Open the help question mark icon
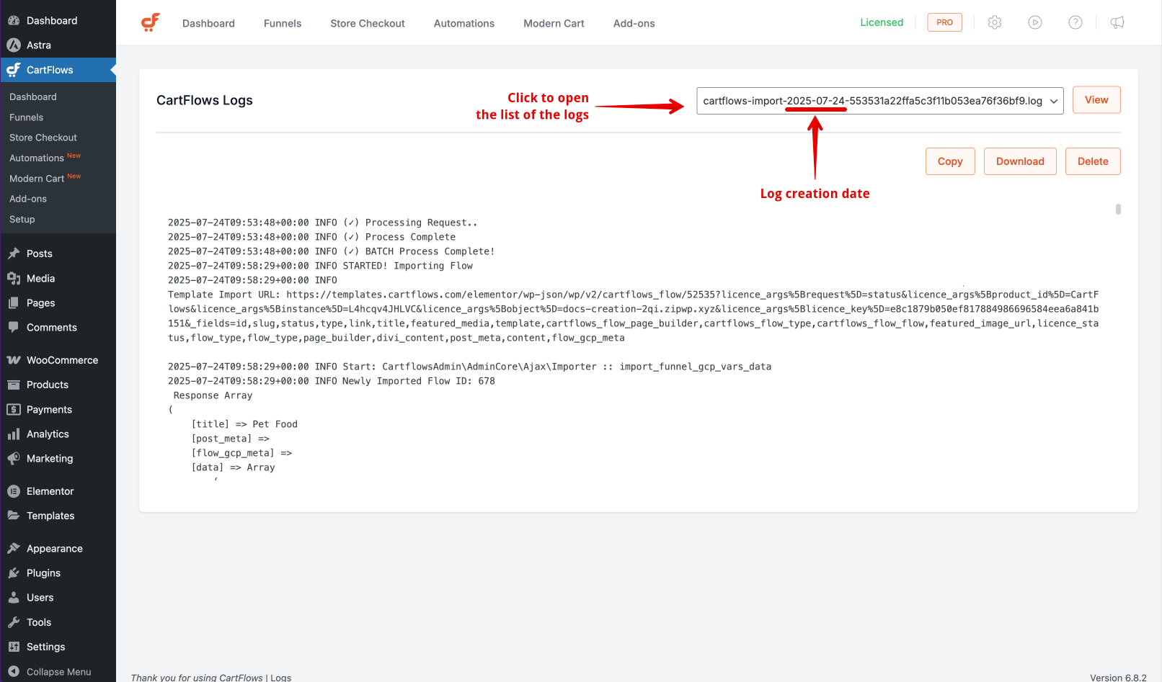The width and height of the screenshot is (1162, 682). coord(1075,22)
